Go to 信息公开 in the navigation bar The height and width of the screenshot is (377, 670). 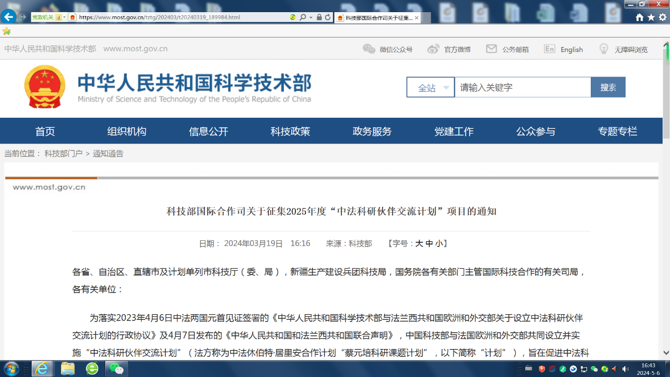coord(208,131)
